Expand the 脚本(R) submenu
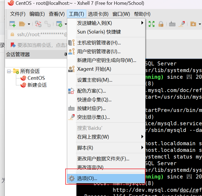Image resolution: width=202 pixels, height=196 pixels. (106, 148)
